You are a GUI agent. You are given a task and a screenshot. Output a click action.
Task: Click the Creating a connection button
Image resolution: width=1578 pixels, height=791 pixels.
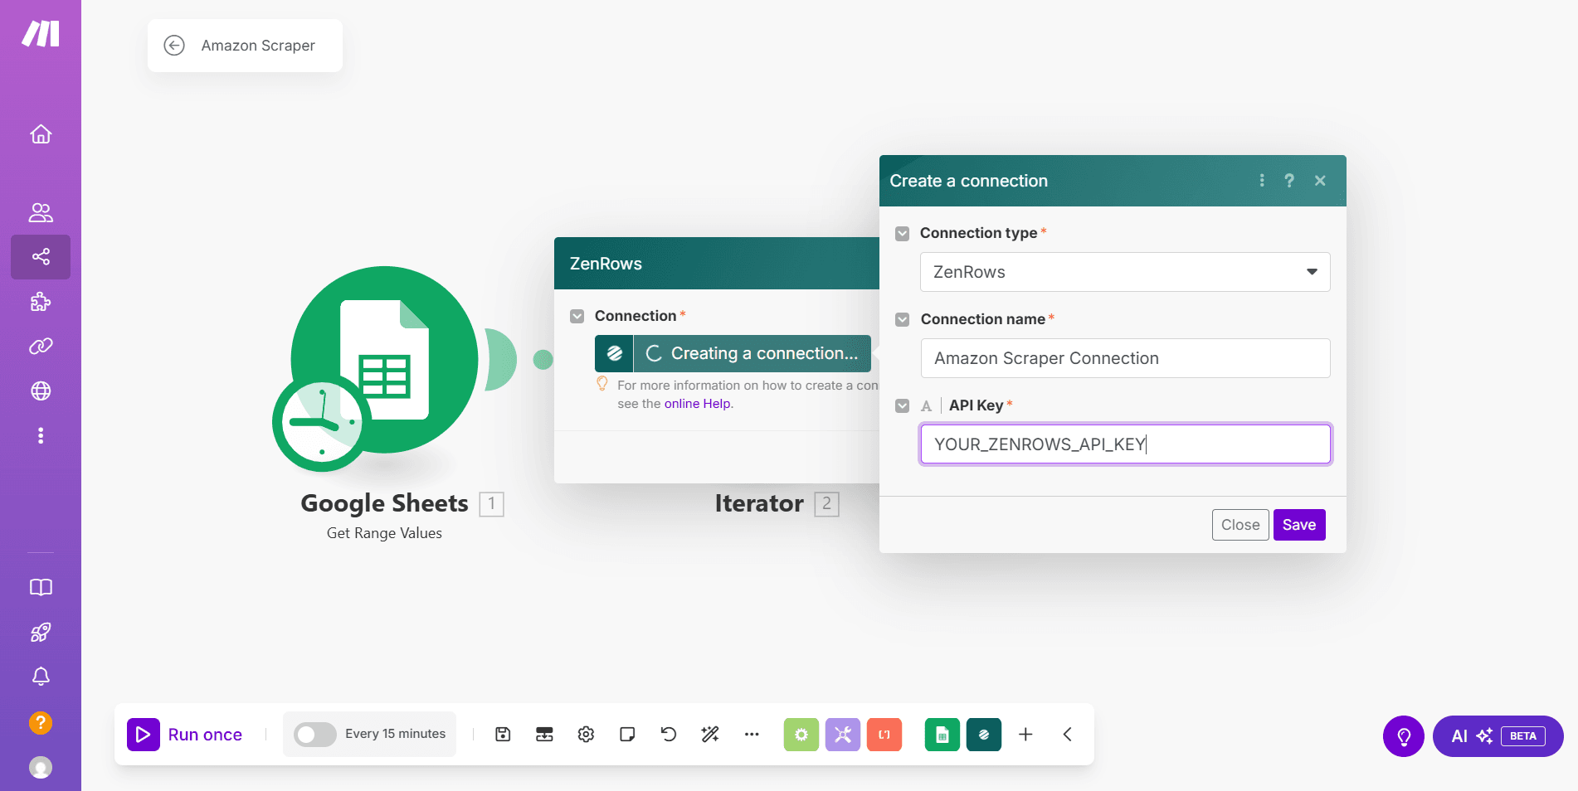tap(733, 354)
